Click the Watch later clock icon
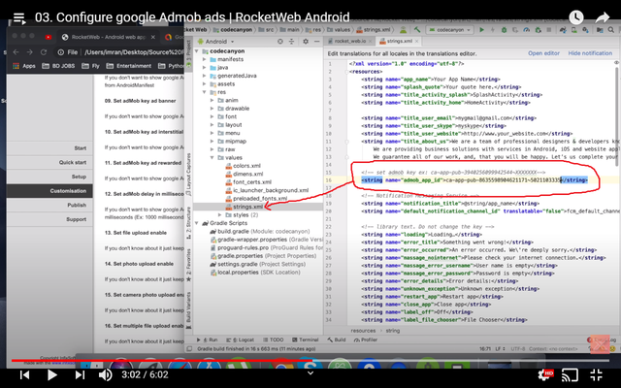This screenshot has height=388, width=621. [x=575, y=17]
